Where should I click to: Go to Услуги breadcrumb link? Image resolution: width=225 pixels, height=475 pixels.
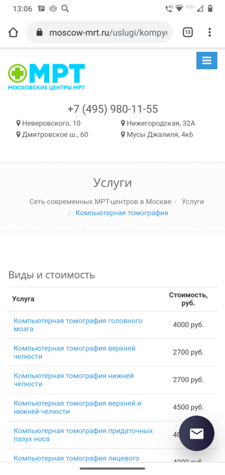coord(193,202)
